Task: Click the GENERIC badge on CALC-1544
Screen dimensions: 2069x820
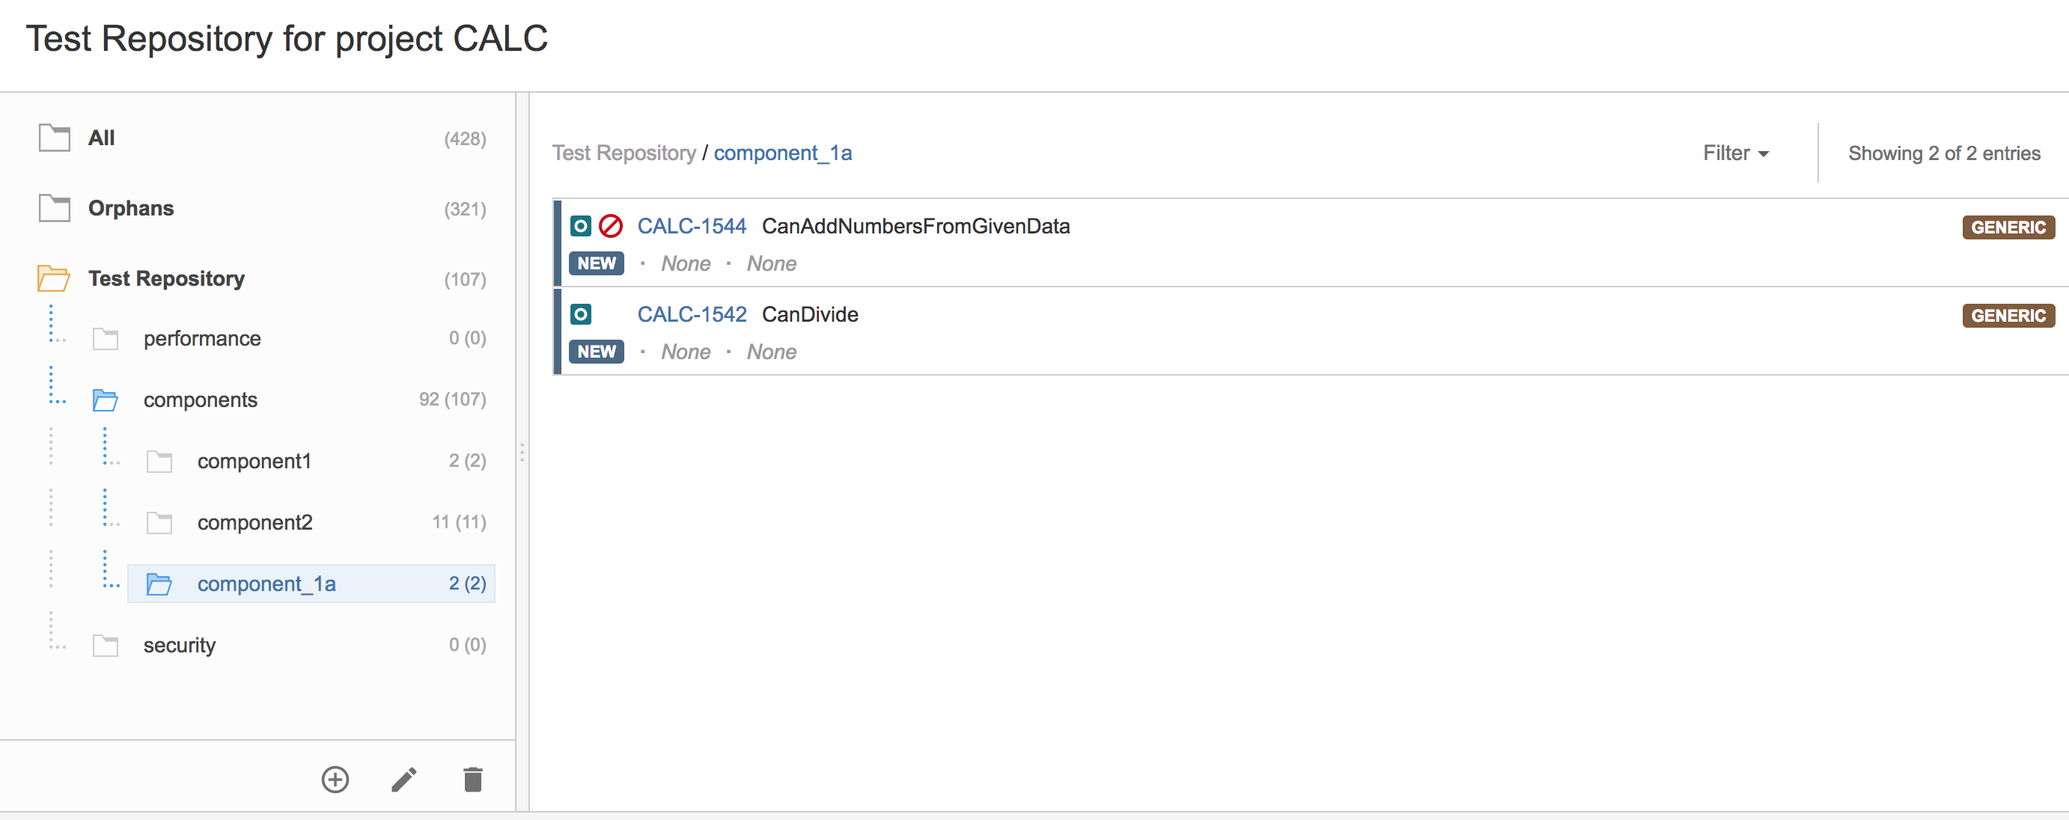Action: click(2008, 227)
